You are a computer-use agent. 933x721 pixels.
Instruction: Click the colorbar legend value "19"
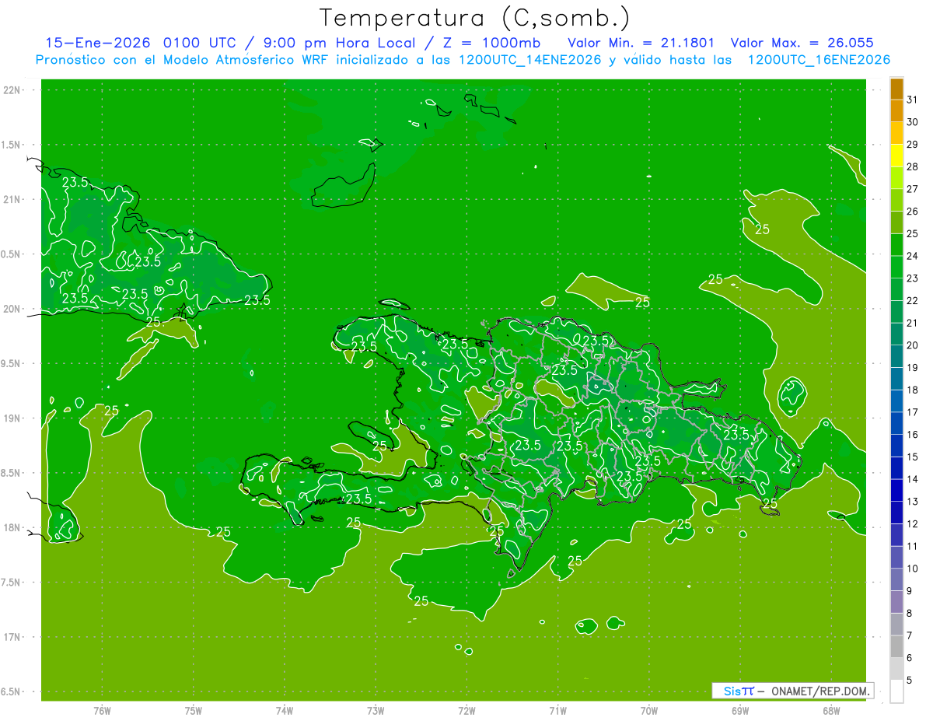coord(912,368)
